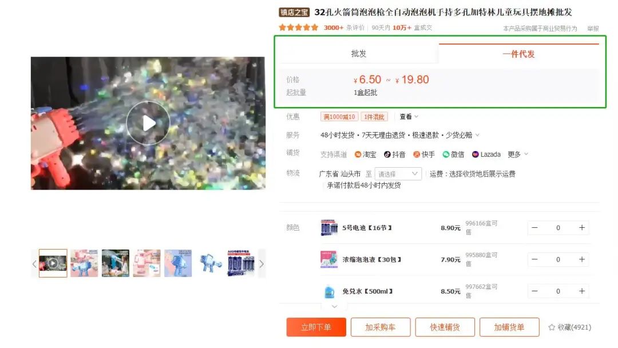
Task: Click the 立即下单 button
Action: click(x=316, y=327)
